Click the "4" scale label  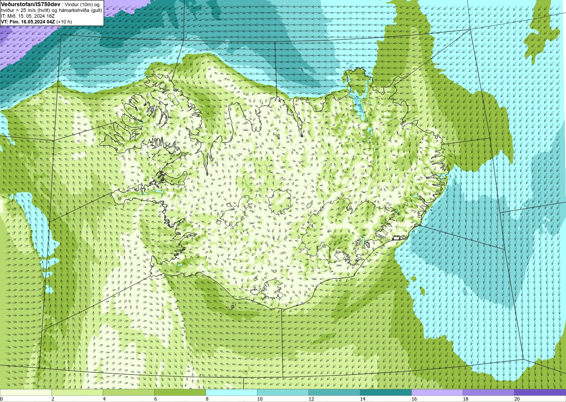[104, 399]
